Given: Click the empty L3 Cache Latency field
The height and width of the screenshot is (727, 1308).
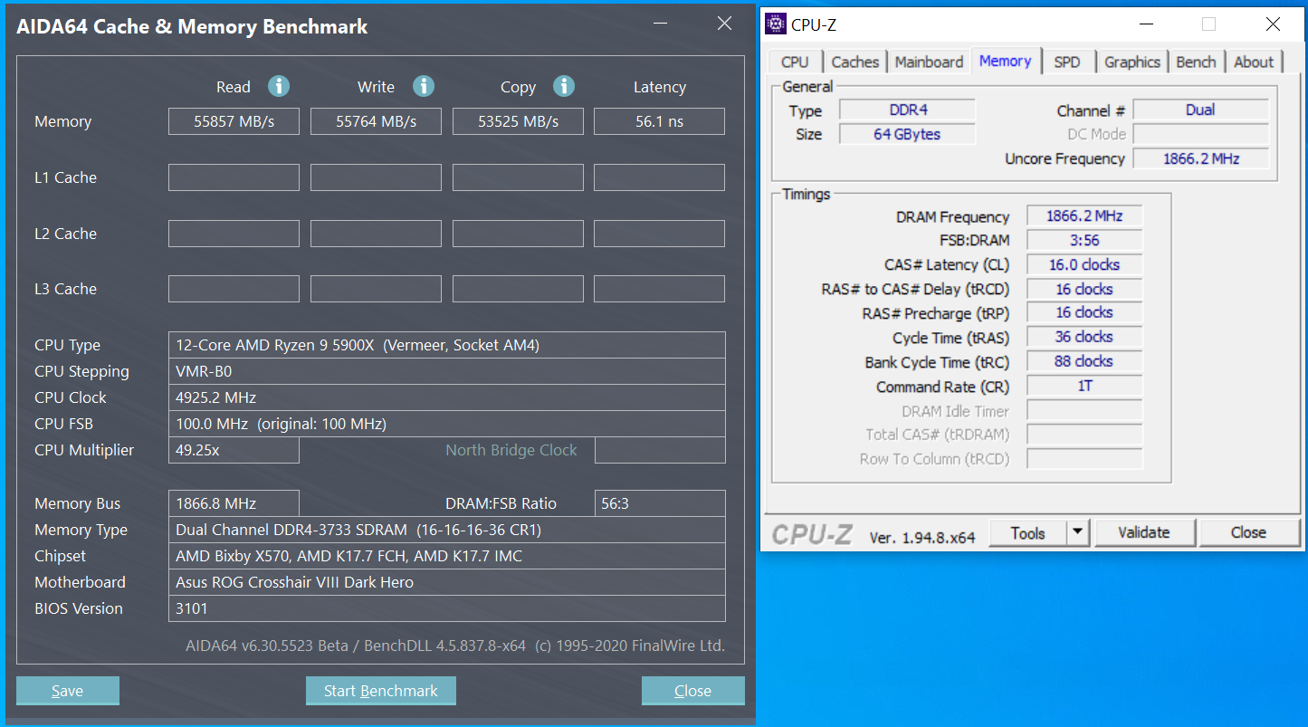Looking at the screenshot, I should 659,289.
